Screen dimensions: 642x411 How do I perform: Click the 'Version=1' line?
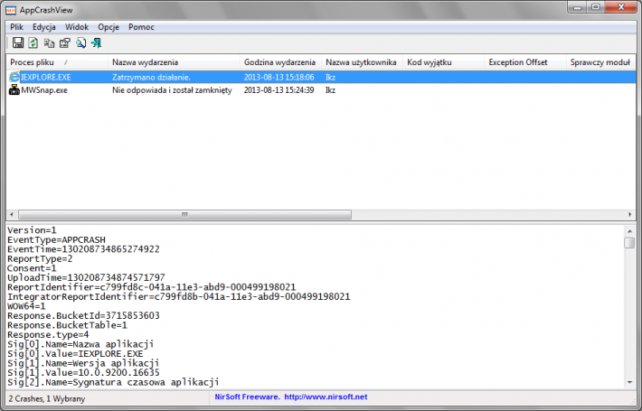[x=32, y=230]
